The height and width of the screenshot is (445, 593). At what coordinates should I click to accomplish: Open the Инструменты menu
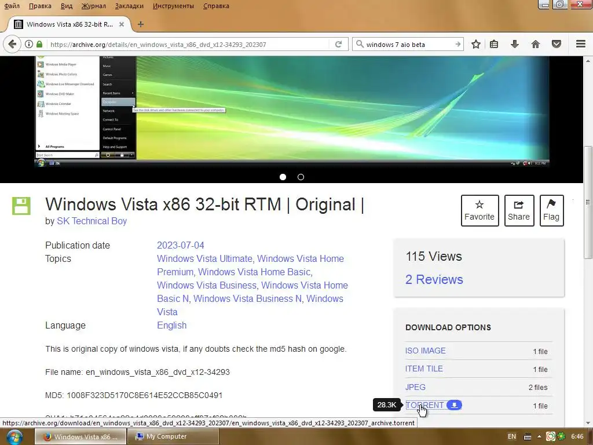[173, 6]
